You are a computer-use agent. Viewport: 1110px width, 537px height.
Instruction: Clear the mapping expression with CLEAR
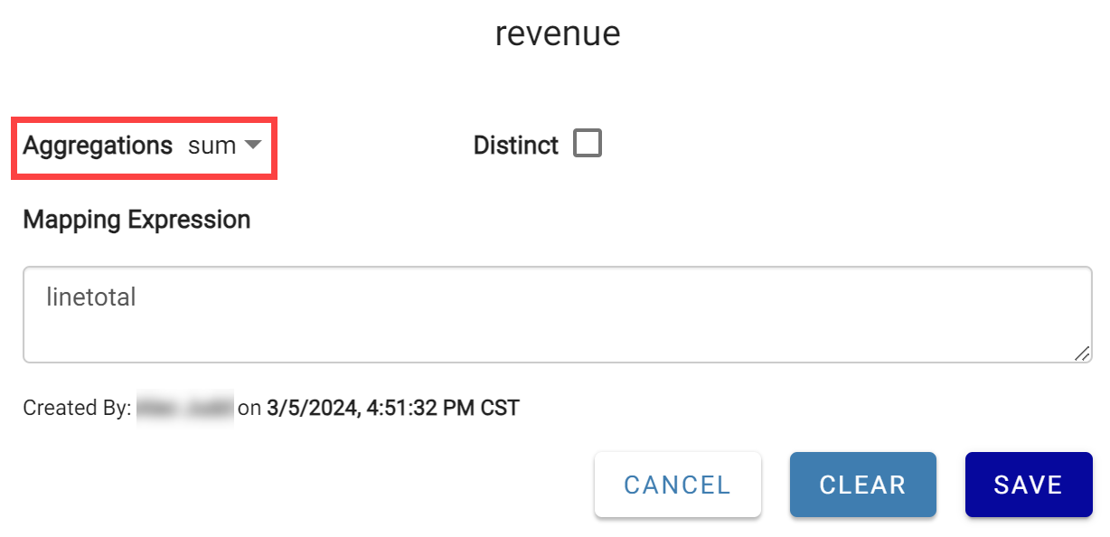(x=862, y=485)
